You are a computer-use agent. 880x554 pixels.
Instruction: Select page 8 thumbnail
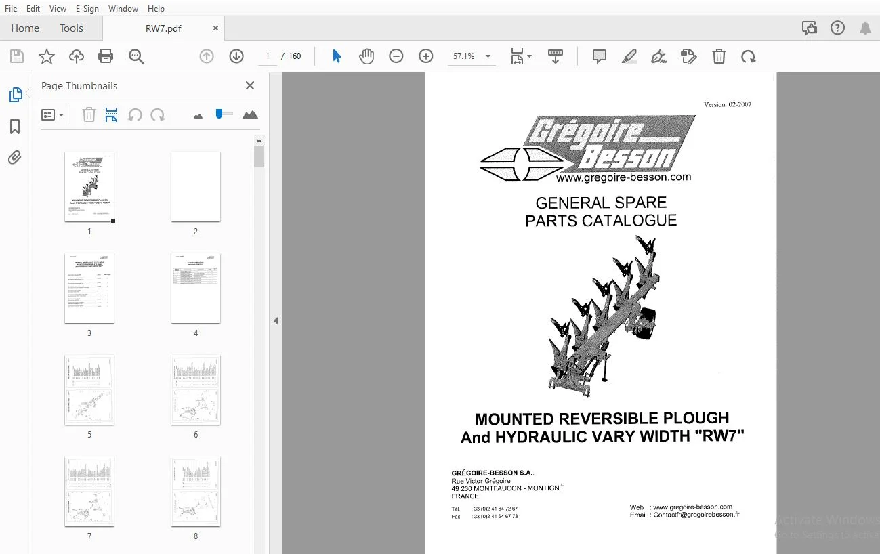(x=196, y=492)
